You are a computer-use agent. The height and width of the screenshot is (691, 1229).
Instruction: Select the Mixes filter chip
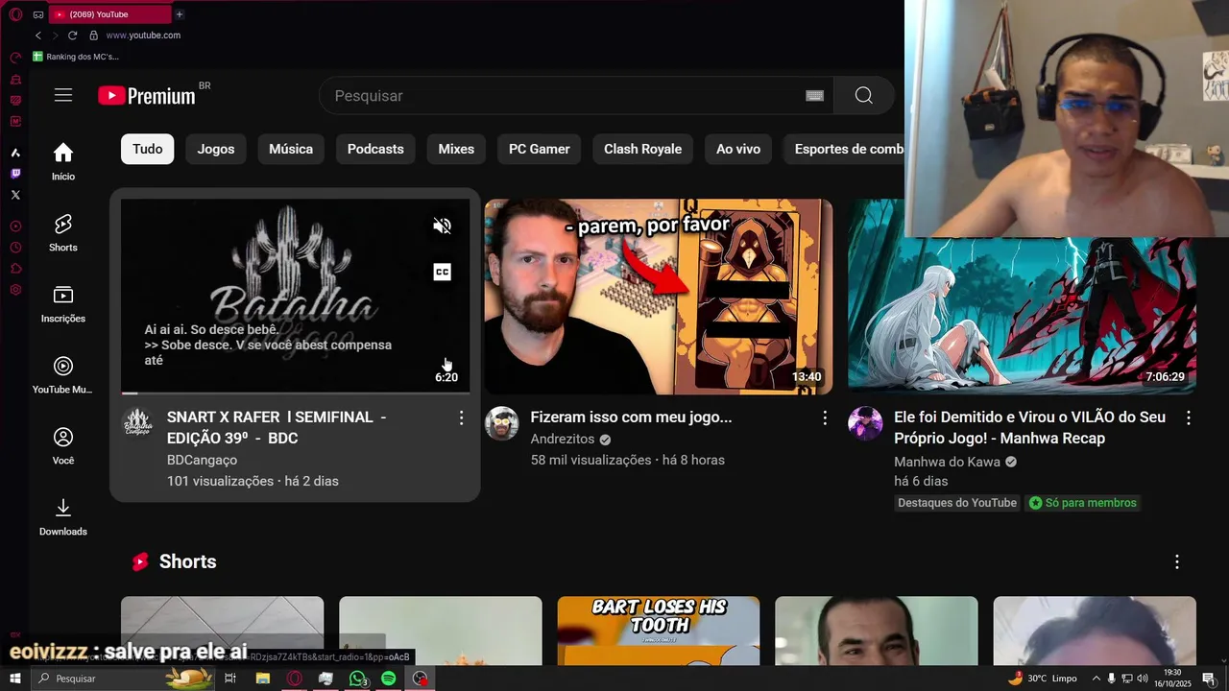click(x=456, y=149)
